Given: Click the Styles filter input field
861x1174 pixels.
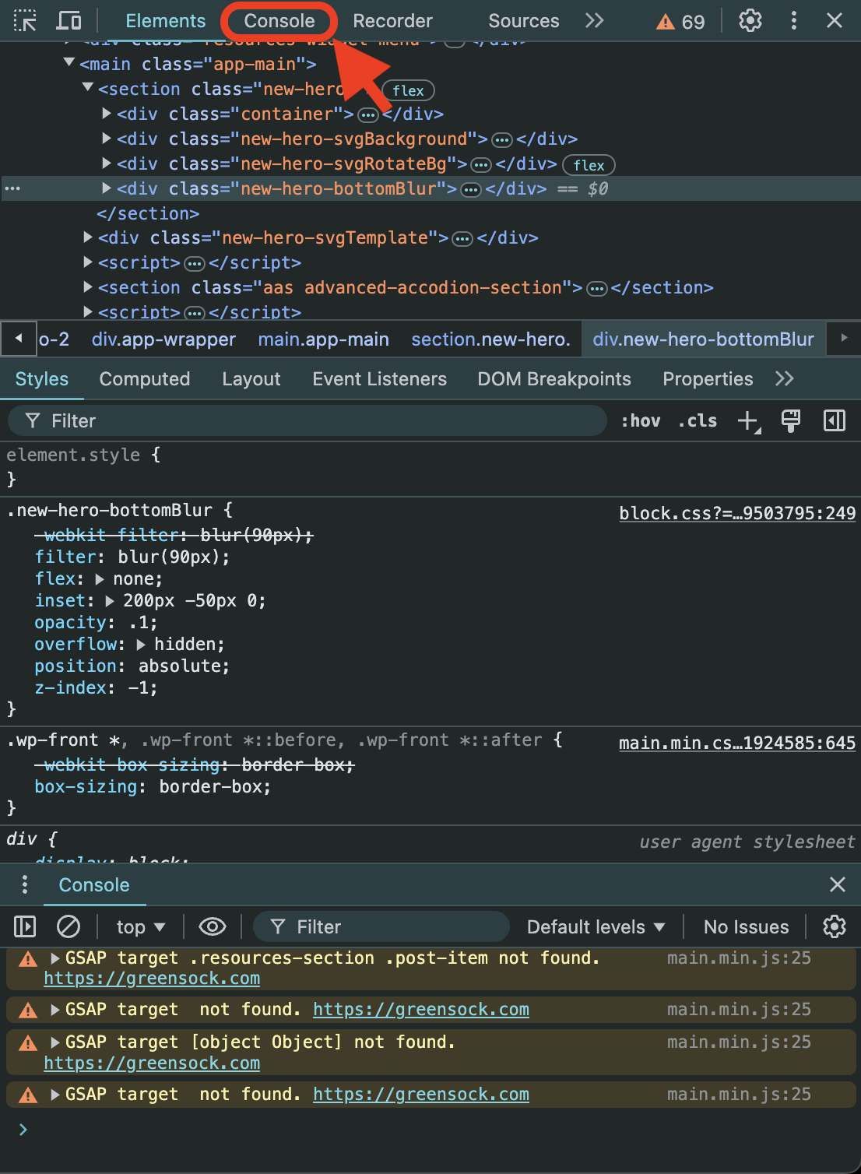Looking at the screenshot, I should (311, 421).
